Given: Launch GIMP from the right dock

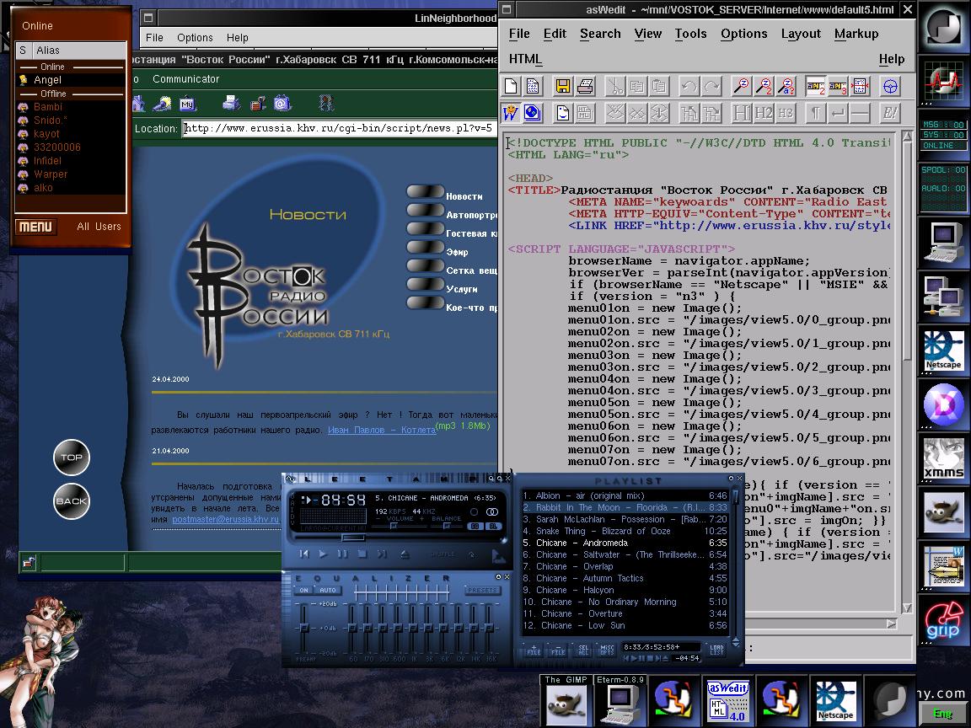Looking at the screenshot, I should coord(943,512).
